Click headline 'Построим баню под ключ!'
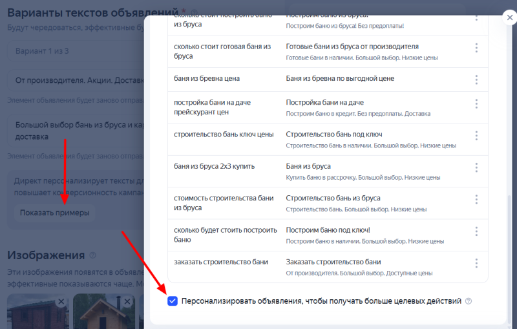Image resolution: width=517 pixels, height=329 pixels. [328, 230]
